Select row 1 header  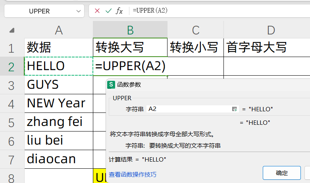click(12, 48)
